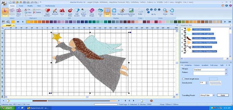Viewport: 233px width, 110px height.
Task: Toggle the Grid display button
Action: point(107,13)
